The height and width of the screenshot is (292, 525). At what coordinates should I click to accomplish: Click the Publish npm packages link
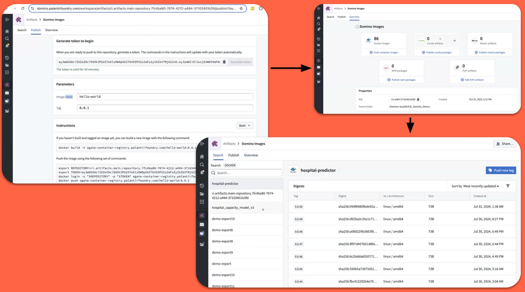pos(401,80)
